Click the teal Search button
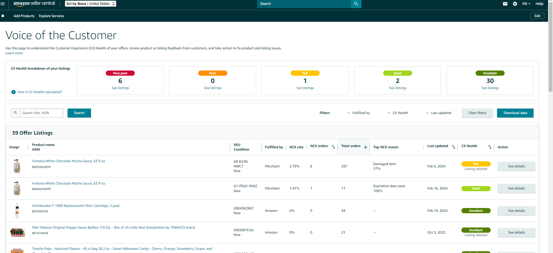Image resolution: width=553 pixels, height=253 pixels. click(79, 113)
